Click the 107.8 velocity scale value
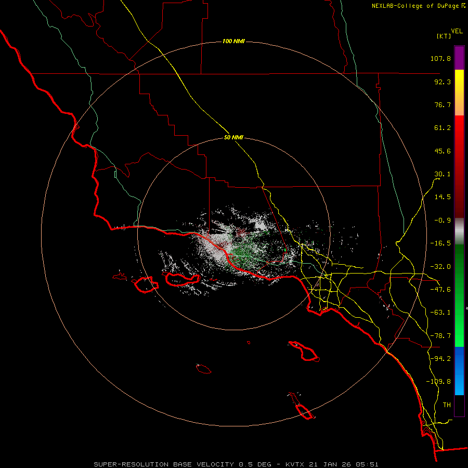The image size is (468, 468). (440, 58)
